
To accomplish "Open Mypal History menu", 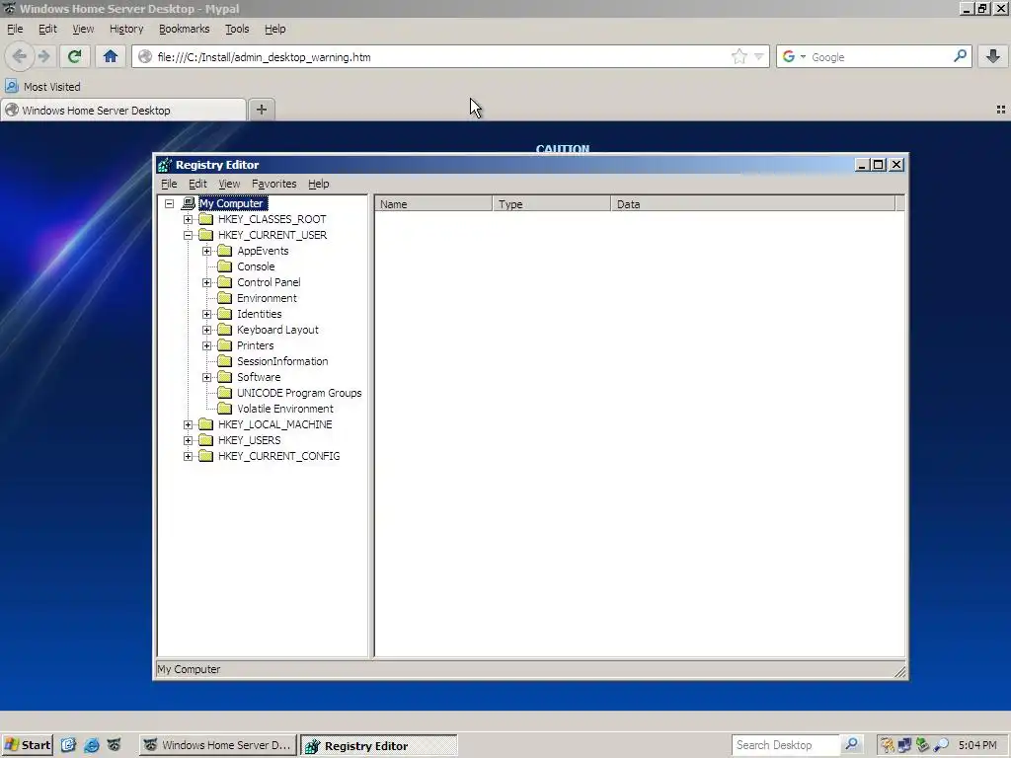I will 126,29.
